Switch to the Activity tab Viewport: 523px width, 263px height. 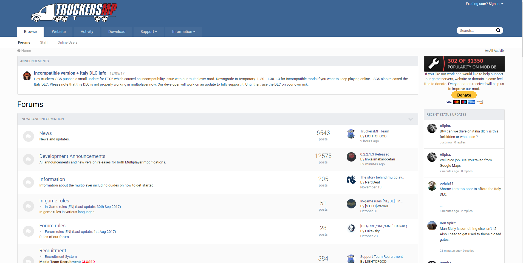pyautogui.click(x=87, y=32)
